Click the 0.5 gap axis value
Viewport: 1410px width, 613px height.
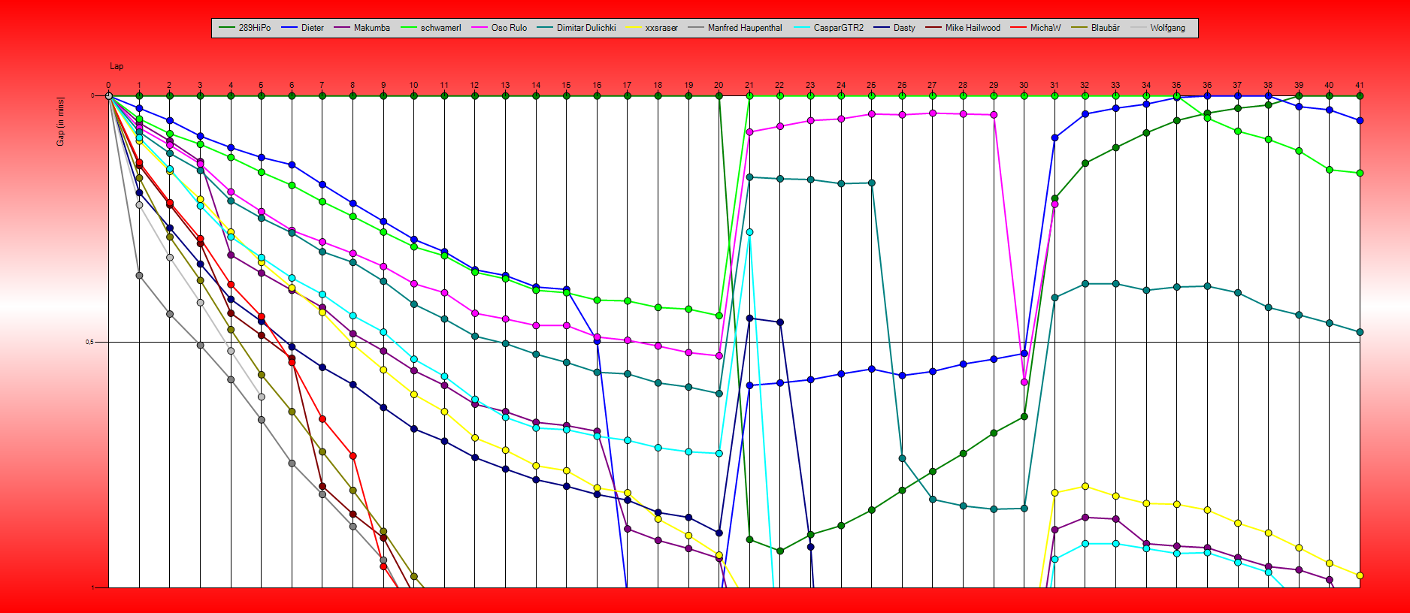pos(89,343)
